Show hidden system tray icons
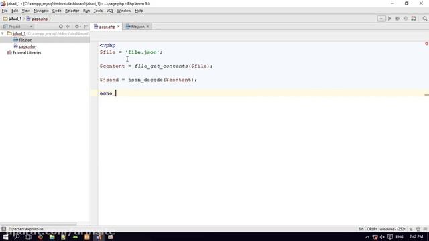The height and width of the screenshot is (241, 429). [367, 237]
